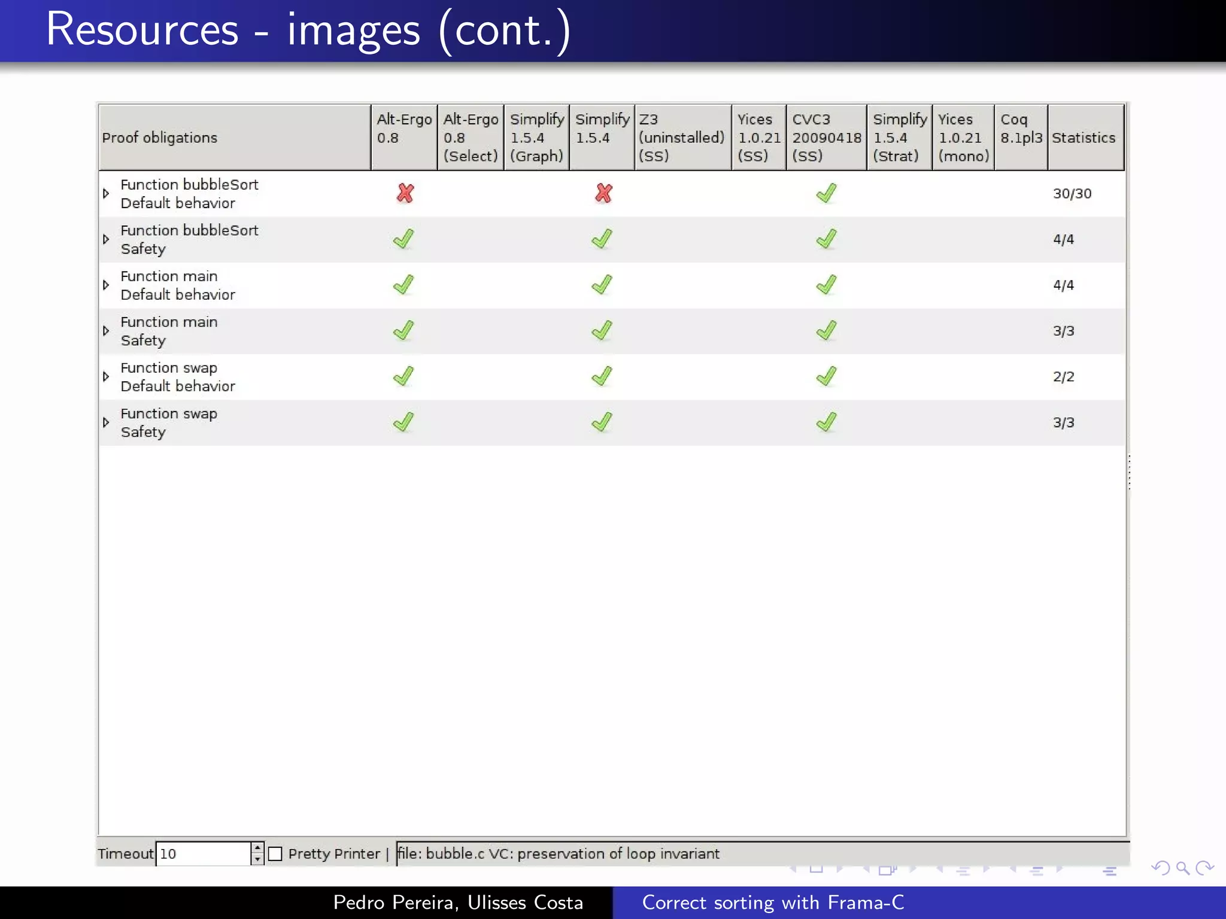
Task: Select the 2/2 statistics cell
Action: (1064, 376)
